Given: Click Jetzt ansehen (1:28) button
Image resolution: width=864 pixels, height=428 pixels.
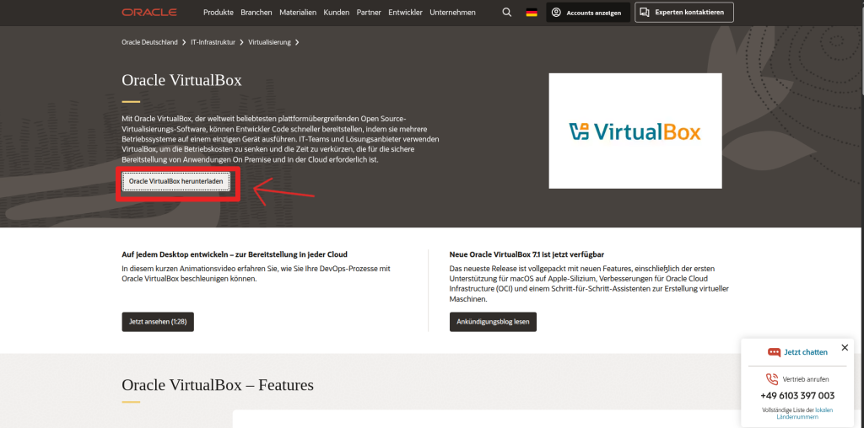Looking at the screenshot, I should pyautogui.click(x=158, y=322).
